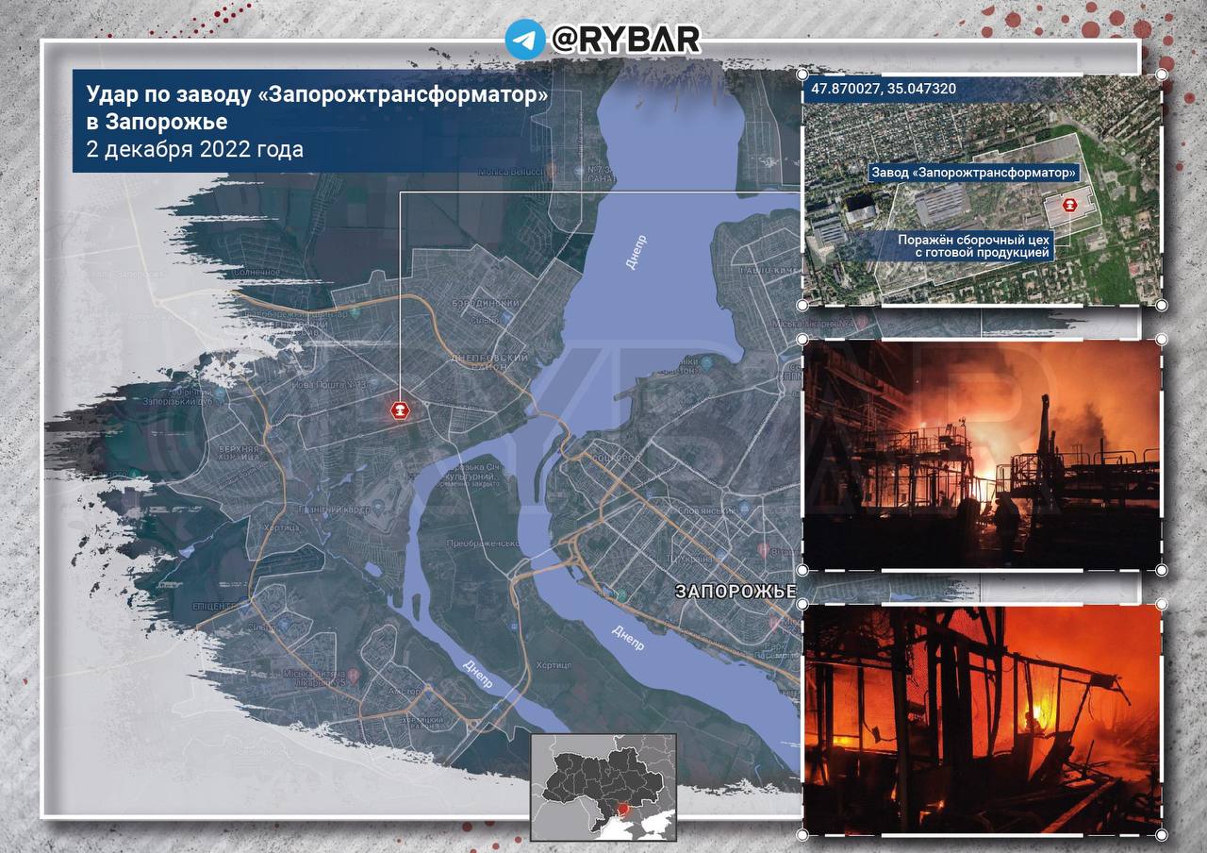Open the Ukraine locator inset map

click(x=603, y=787)
